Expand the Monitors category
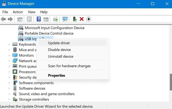This screenshot has height=109, width=172. point(9,55)
